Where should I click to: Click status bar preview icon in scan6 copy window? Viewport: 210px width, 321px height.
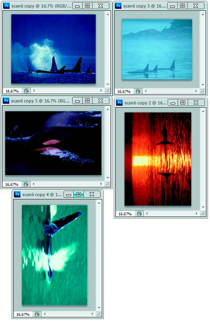pos(26,91)
